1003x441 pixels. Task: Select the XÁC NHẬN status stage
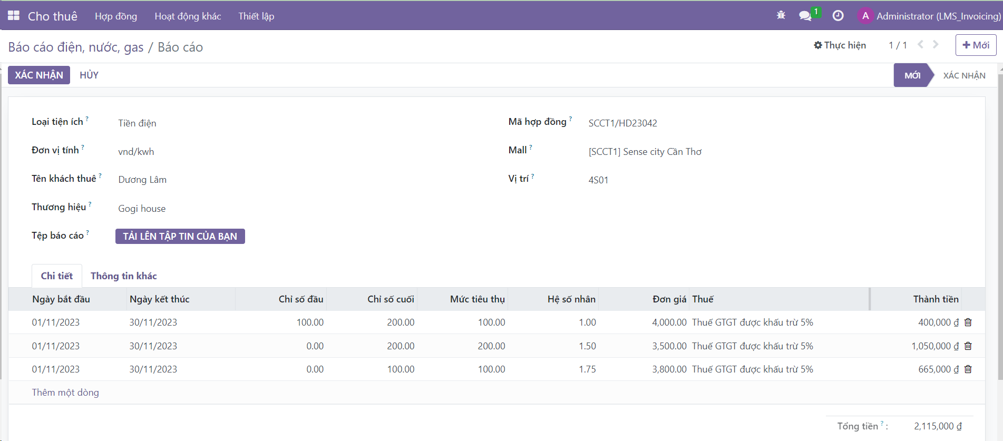pyautogui.click(x=964, y=75)
